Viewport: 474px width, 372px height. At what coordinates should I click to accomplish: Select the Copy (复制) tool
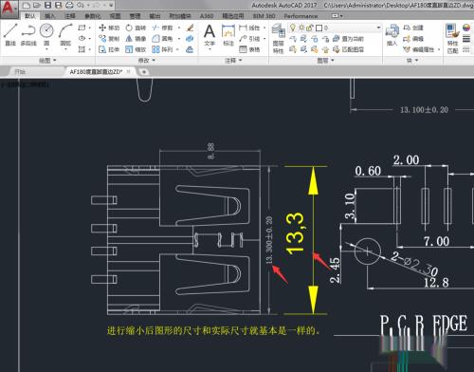[x=109, y=39]
